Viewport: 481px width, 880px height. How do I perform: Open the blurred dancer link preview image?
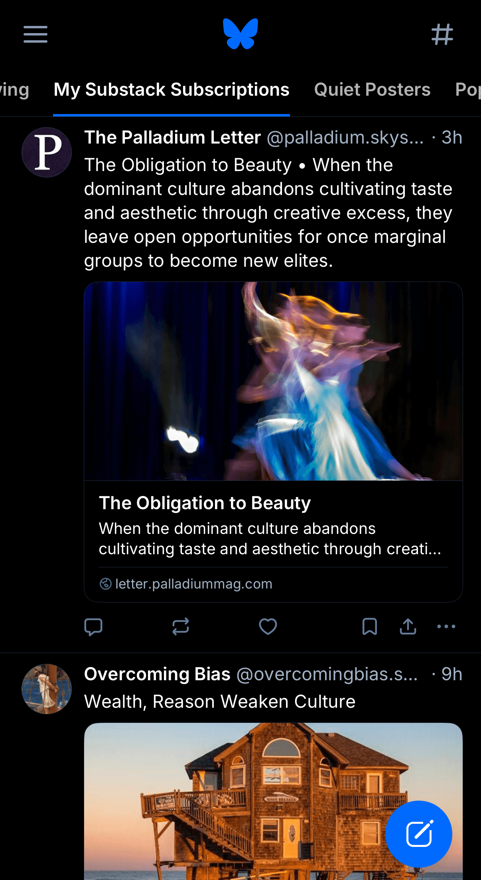click(x=273, y=381)
